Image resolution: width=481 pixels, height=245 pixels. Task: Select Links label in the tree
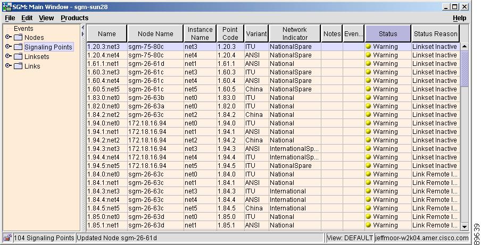click(32, 66)
